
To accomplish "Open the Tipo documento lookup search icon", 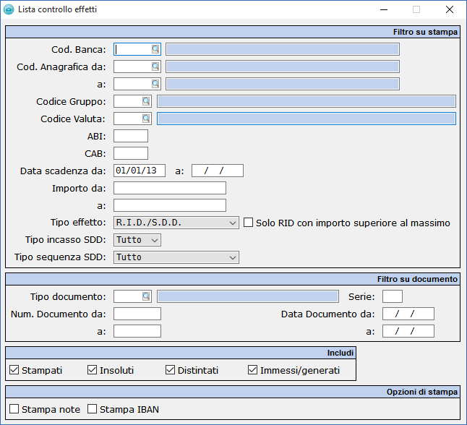I will pyautogui.click(x=146, y=296).
